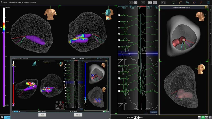Click the ROV ABL D-2 highlighted channel label
Screen dimensions: 212x119
(123, 53)
